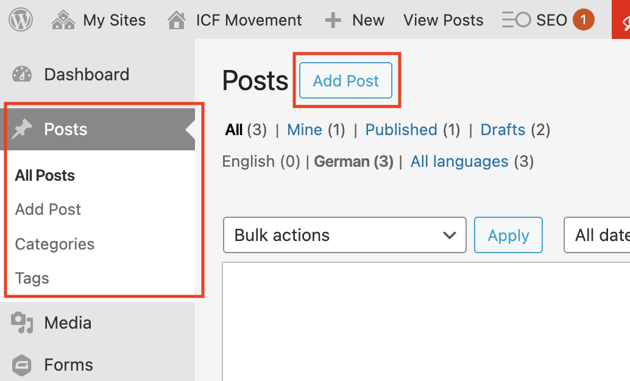Click the Media camera icon
This screenshot has width=630, height=381.
pyautogui.click(x=22, y=323)
